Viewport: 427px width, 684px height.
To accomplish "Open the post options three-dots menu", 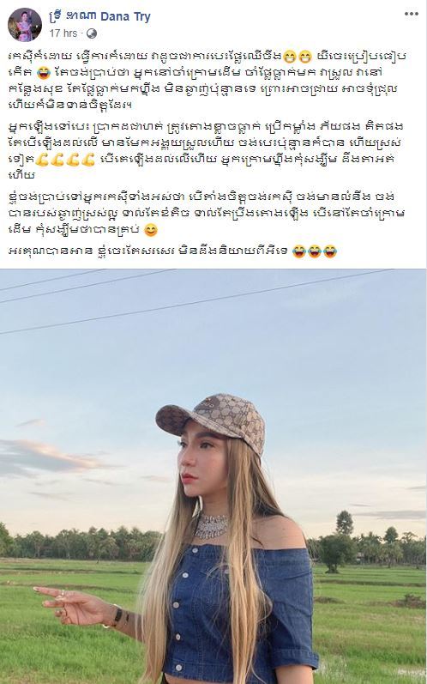I will coord(411,14).
